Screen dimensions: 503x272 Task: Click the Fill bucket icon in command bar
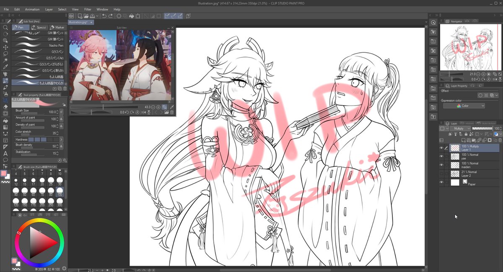click(131, 16)
